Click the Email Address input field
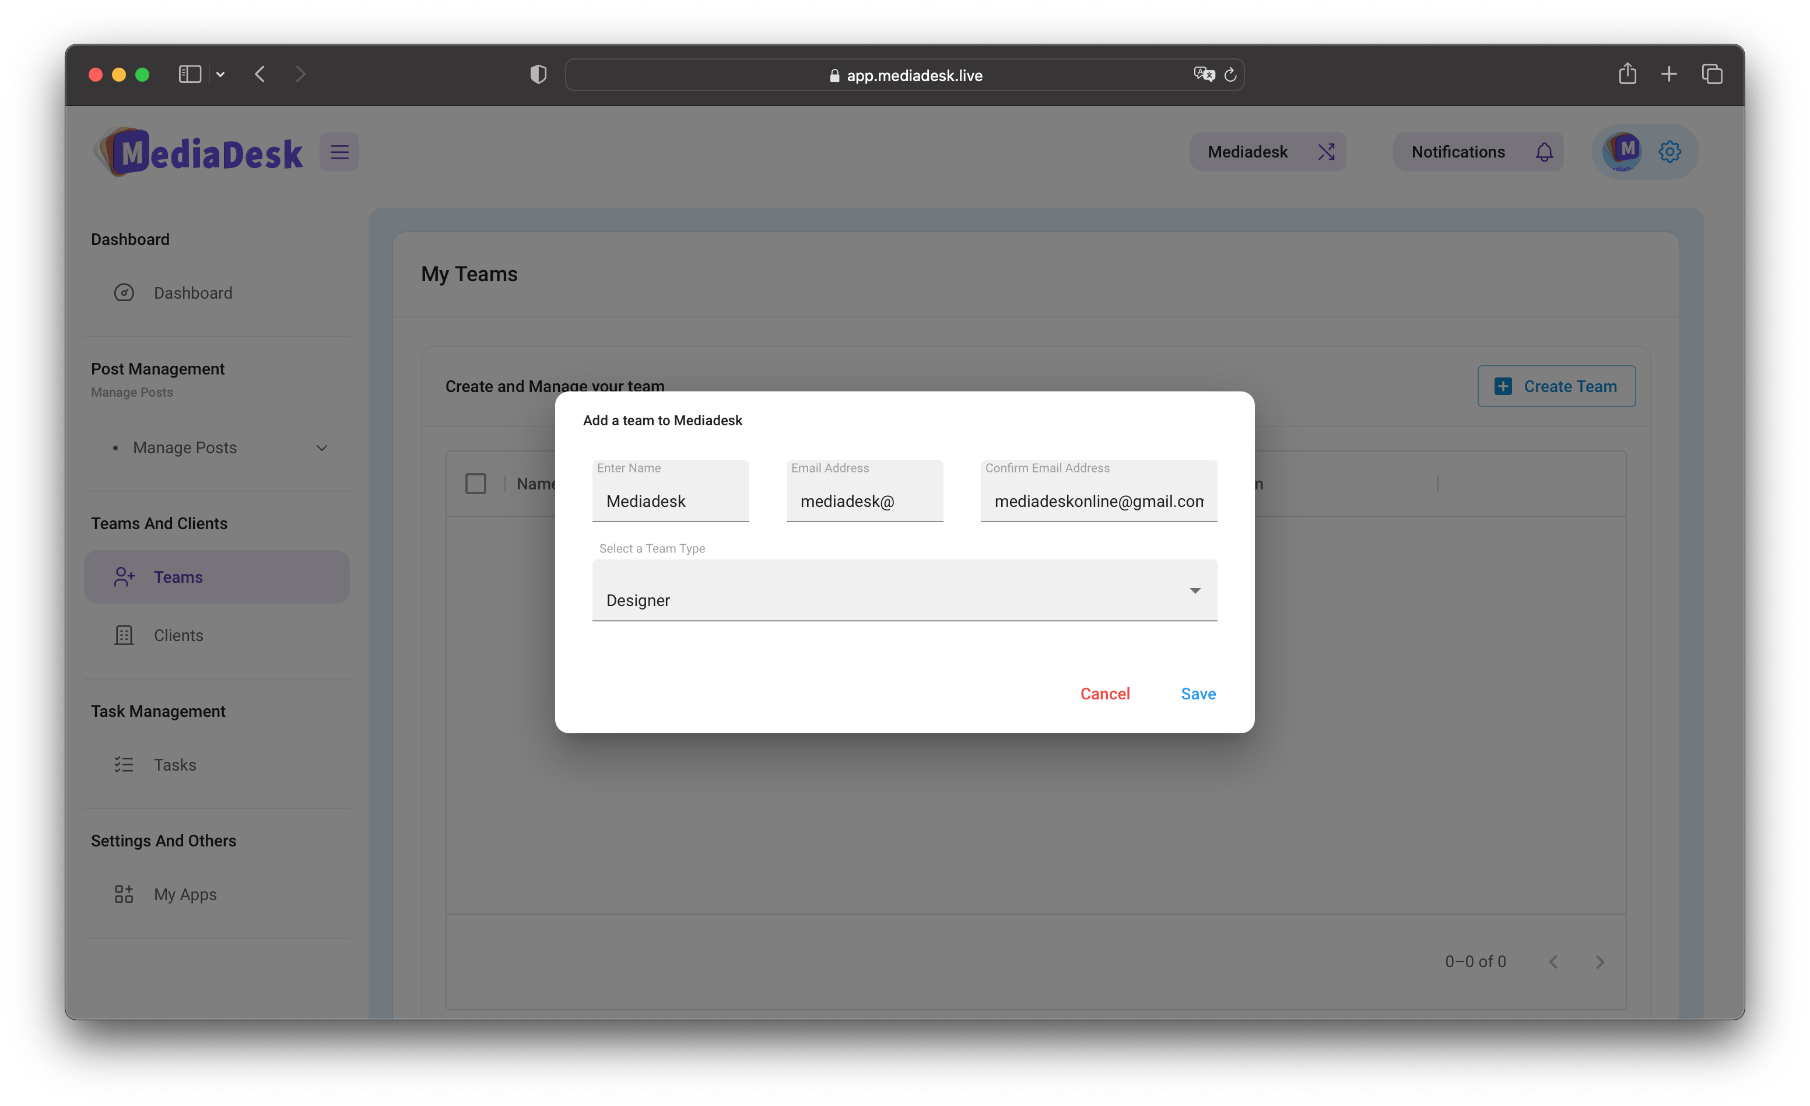 (x=865, y=491)
